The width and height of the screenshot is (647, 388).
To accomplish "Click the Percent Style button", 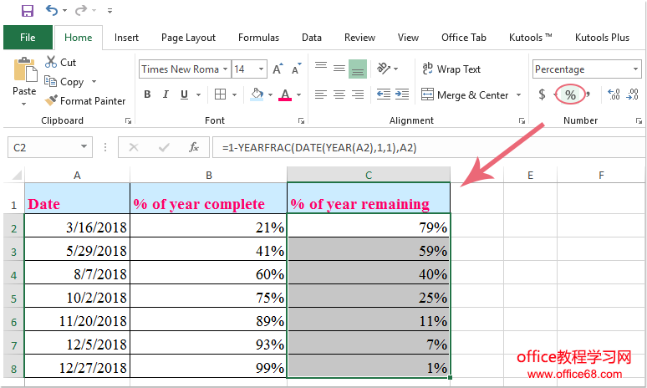I will (x=570, y=94).
